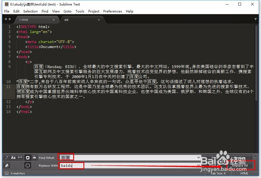The width and height of the screenshot is (261, 178).
Task: Toggle case sensitive Aa option
Action: (13, 157)
